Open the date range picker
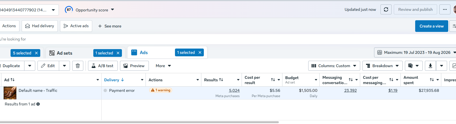Screen dimensions: 456x124 tap(416, 52)
